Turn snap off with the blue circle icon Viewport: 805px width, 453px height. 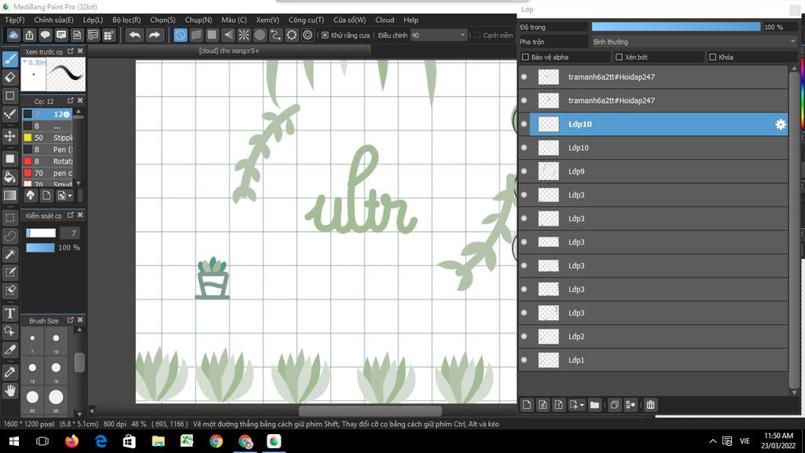[180, 35]
